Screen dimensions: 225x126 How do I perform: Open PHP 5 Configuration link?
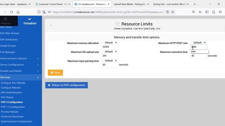pyautogui.click(x=12, y=102)
